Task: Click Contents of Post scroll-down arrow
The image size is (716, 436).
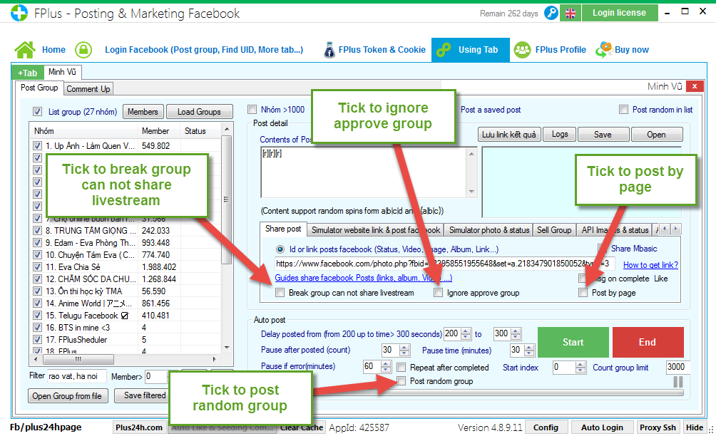Action: point(471,192)
